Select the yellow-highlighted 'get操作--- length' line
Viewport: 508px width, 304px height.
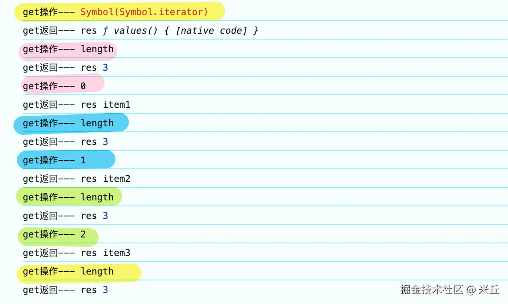68,272
